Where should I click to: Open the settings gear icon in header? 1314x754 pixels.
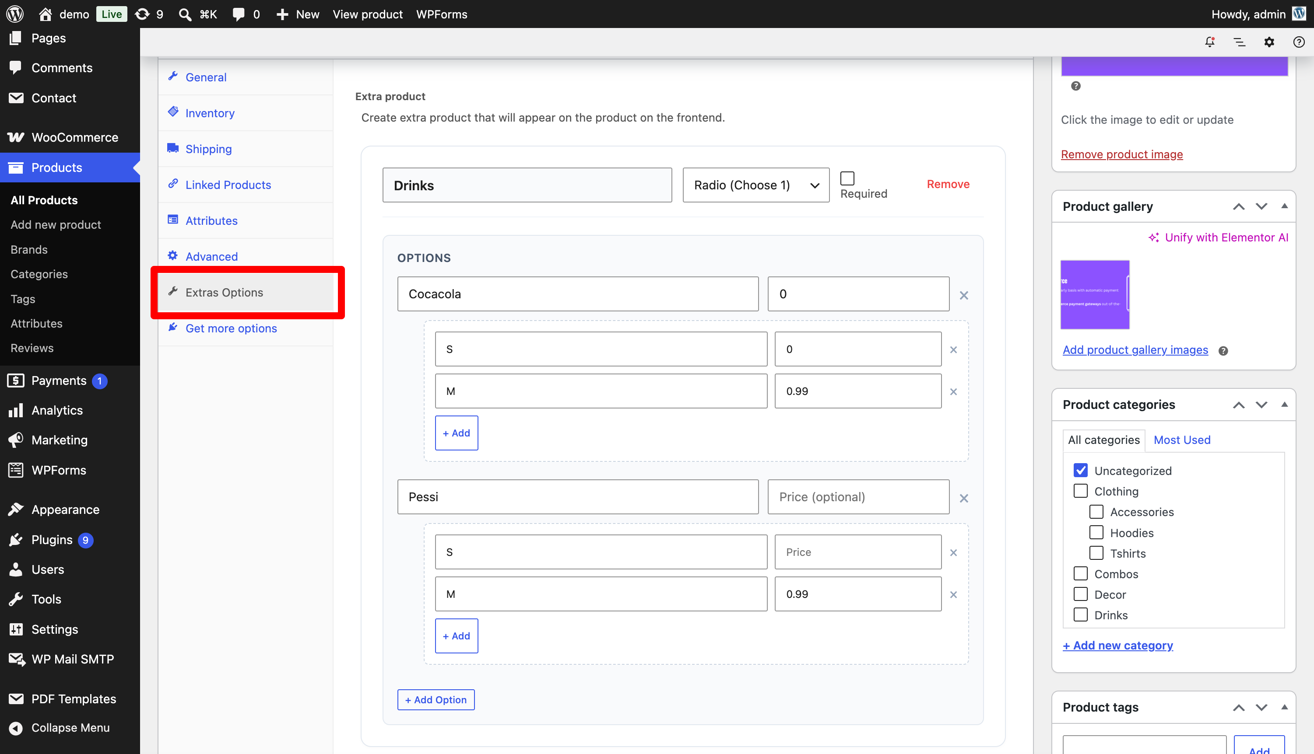(x=1269, y=42)
